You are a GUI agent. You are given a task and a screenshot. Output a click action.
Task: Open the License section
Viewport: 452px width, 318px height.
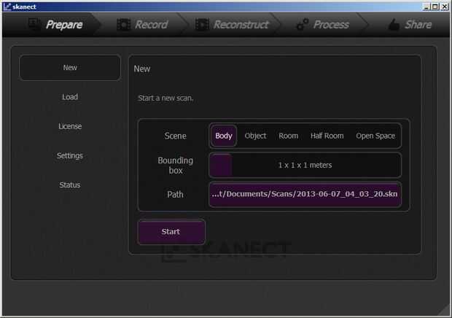point(70,126)
